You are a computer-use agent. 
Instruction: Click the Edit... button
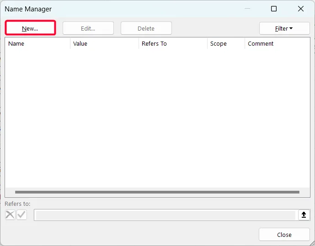[88, 28]
